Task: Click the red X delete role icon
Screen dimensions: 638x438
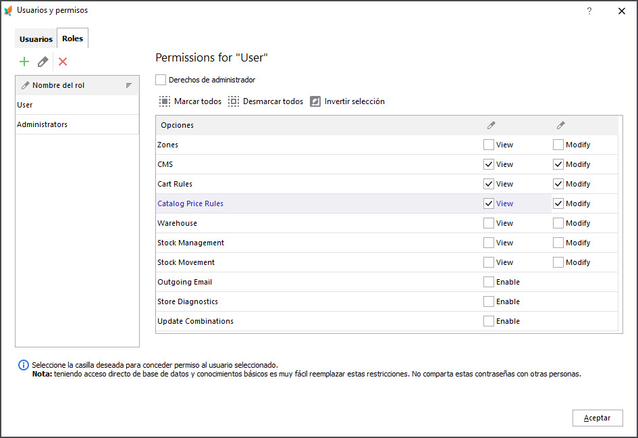Action: (63, 62)
